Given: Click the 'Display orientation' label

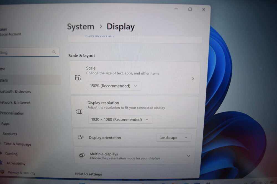Looking at the screenshot, I should pos(105,138).
